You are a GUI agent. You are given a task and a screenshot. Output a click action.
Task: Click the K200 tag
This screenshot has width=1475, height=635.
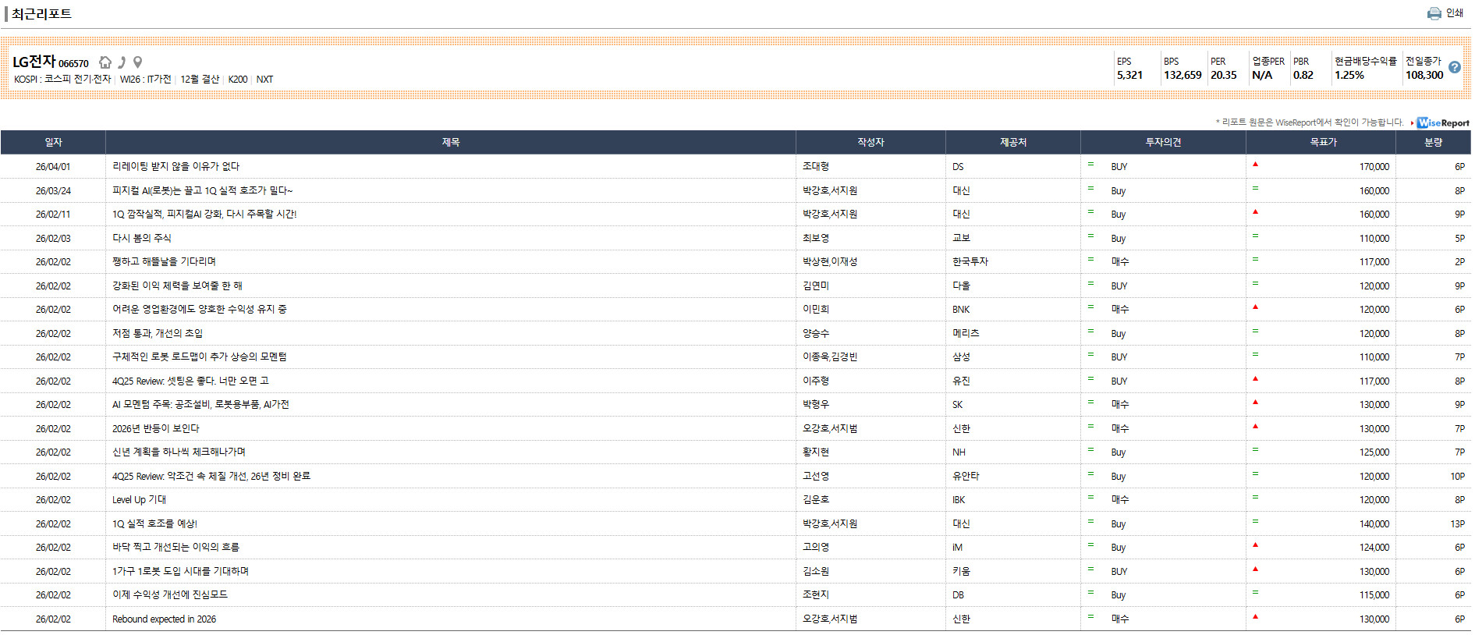coord(238,80)
